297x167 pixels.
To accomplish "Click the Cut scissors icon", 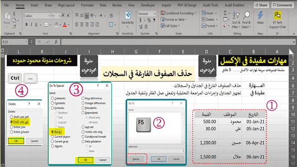I will (x=14, y=13).
